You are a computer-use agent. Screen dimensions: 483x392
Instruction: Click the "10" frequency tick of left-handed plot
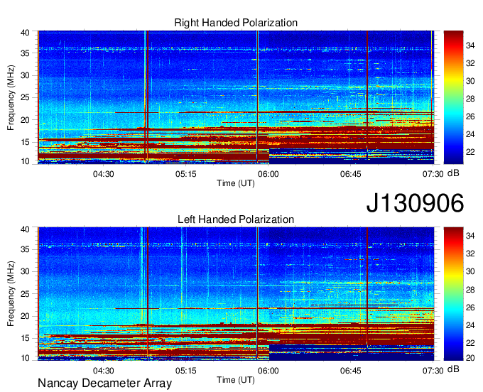(25, 358)
